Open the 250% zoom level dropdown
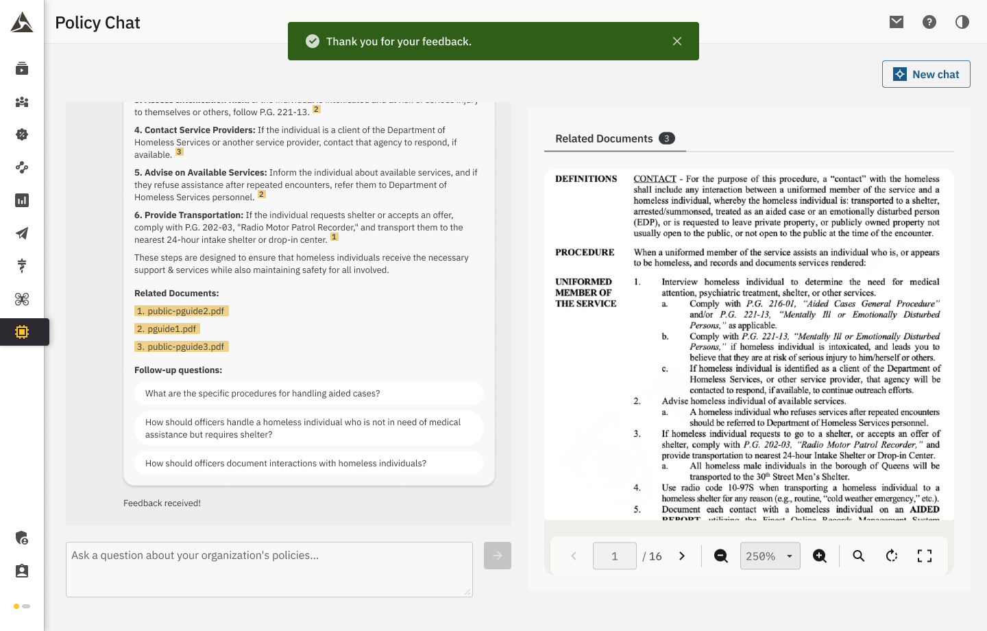 click(770, 556)
